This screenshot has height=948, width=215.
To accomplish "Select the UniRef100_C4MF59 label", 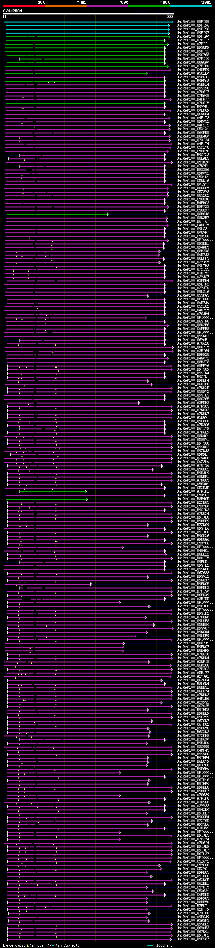I will coord(193,70).
